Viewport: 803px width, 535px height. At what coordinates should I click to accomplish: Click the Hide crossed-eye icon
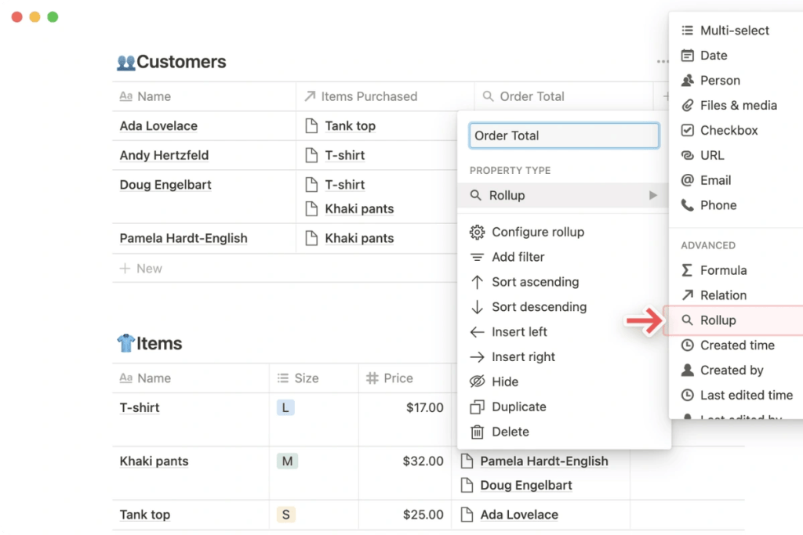tap(477, 381)
